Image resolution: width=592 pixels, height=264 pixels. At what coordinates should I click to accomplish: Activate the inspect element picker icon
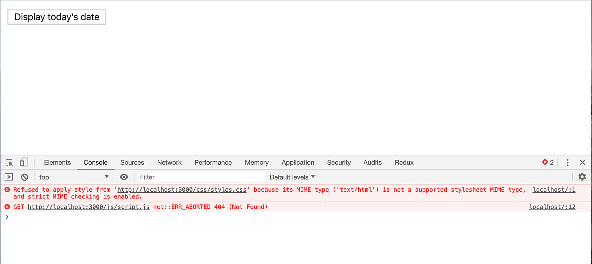(9, 163)
